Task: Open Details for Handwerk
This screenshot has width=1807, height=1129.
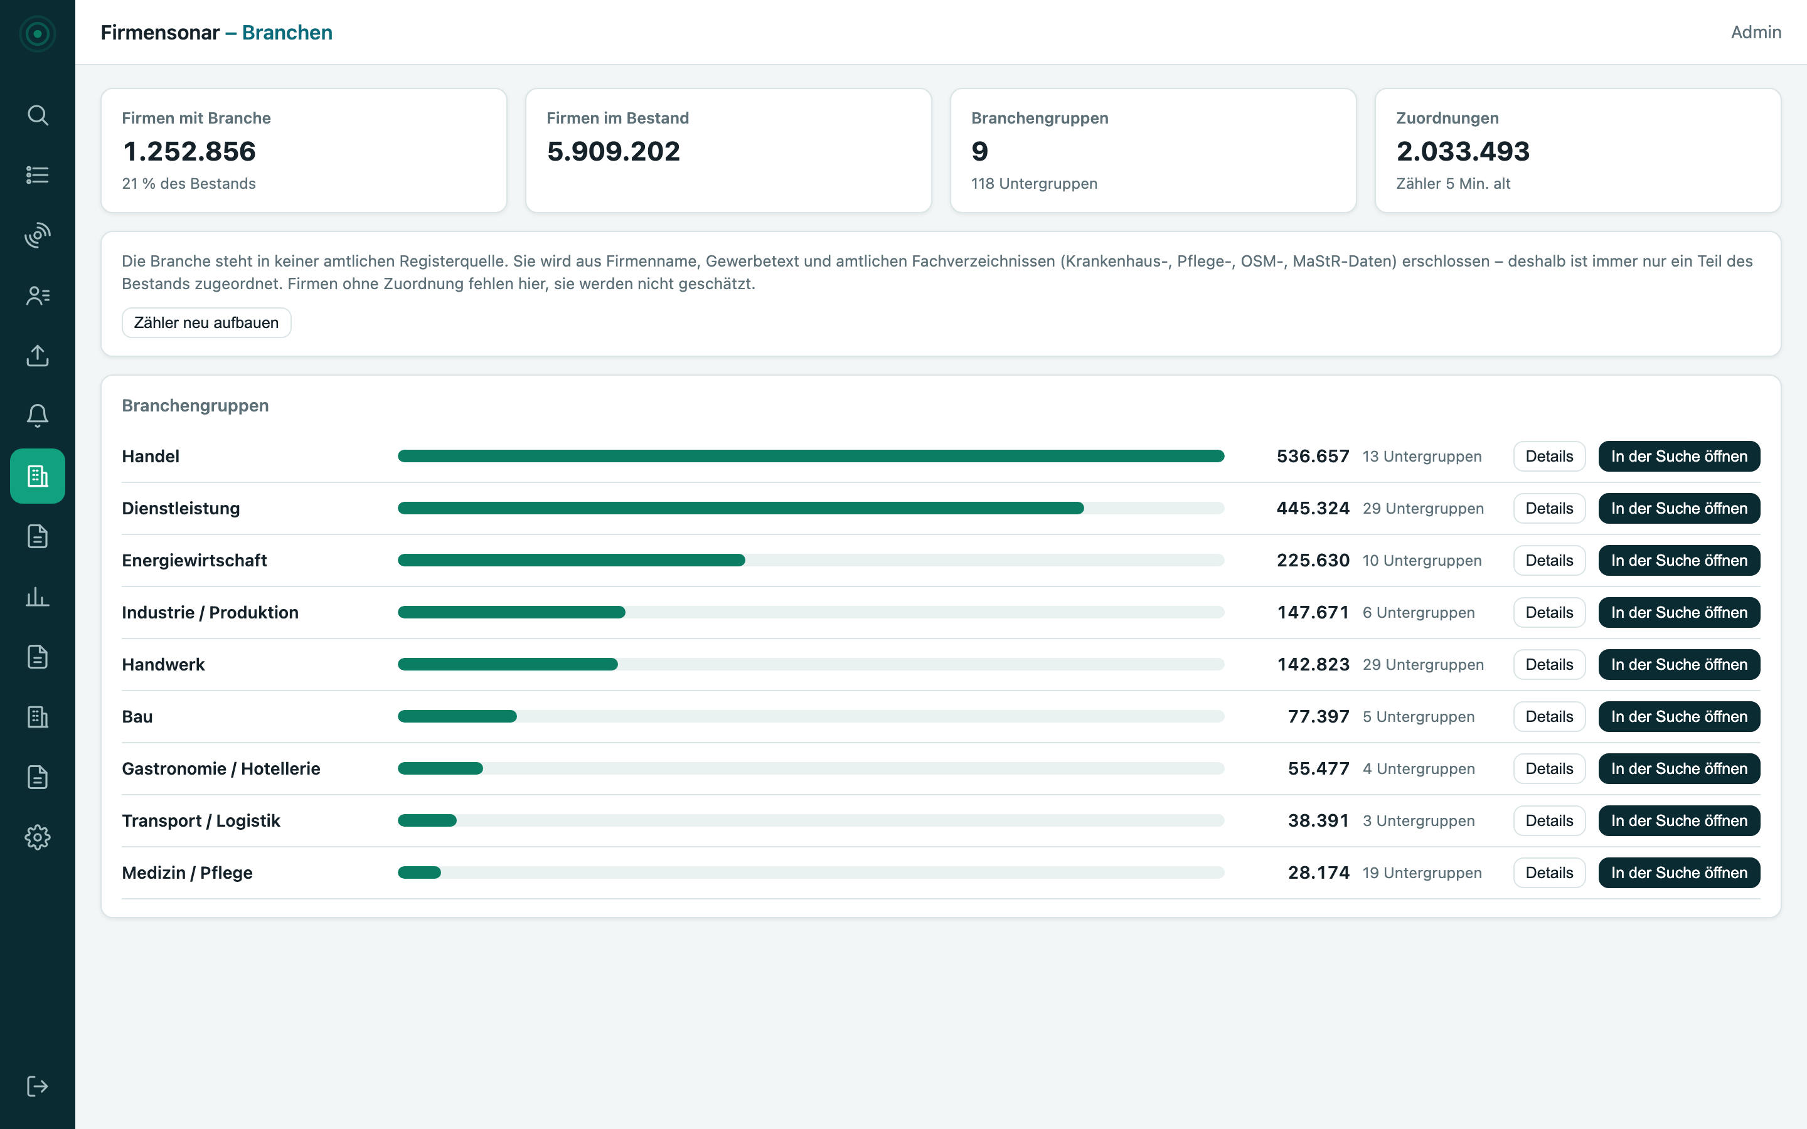Action: (x=1548, y=665)
